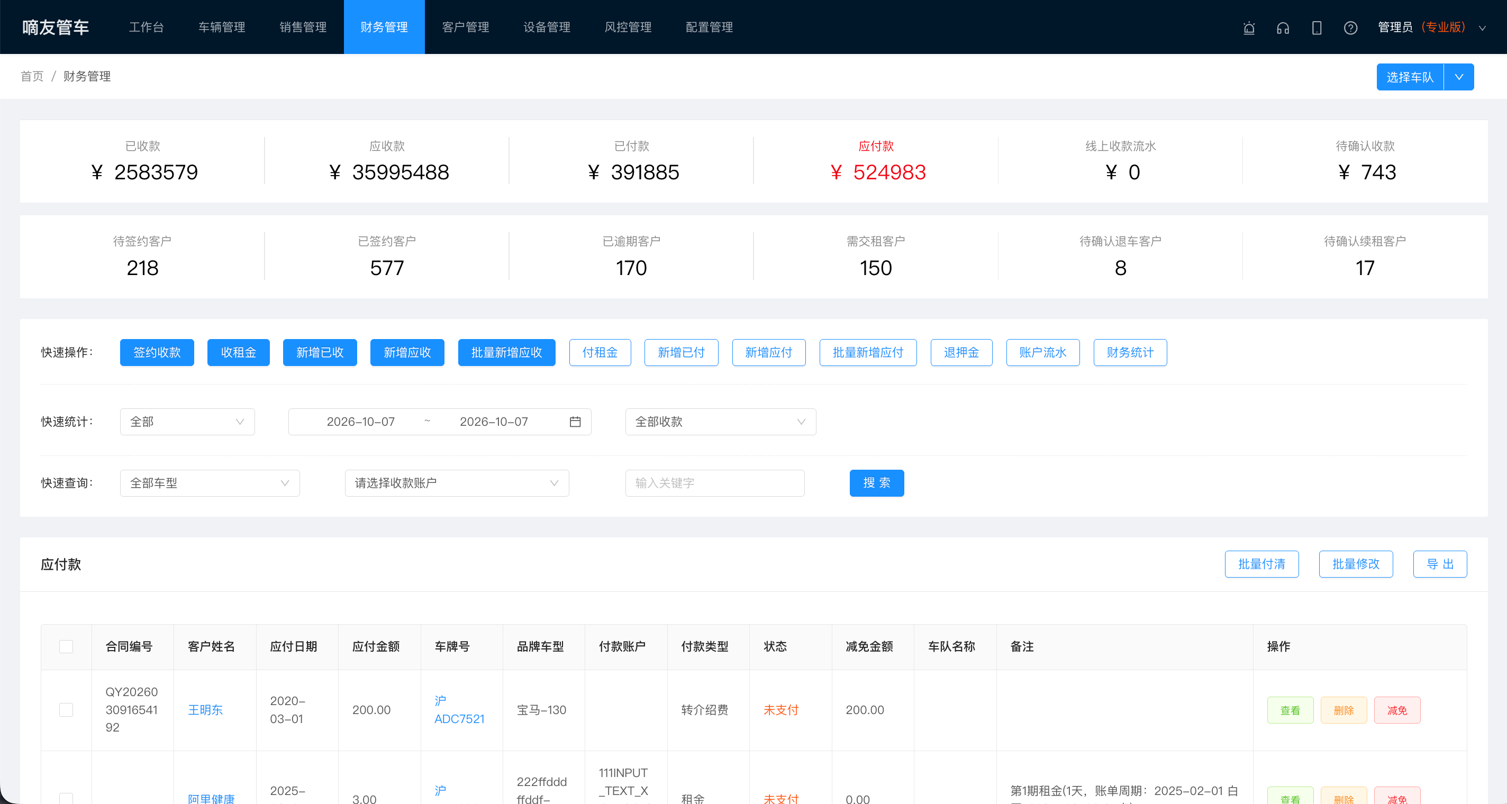Open the 全部车型 dropdown

(210, 483)
